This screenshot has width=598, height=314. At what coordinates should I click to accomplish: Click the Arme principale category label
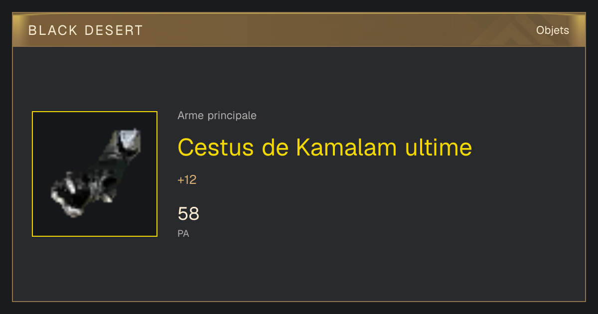217,116
